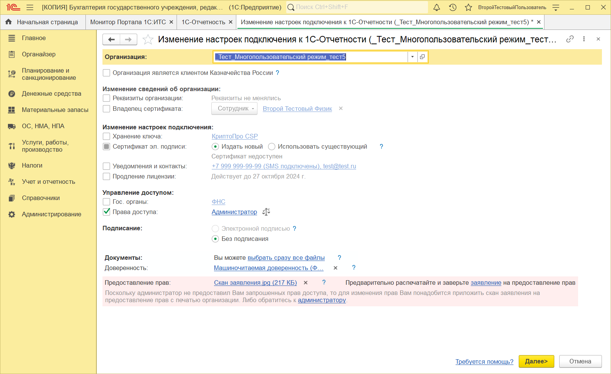Click the notifications bell icon
The height and width of the screenshot is (374, 611).
[437, 7]
